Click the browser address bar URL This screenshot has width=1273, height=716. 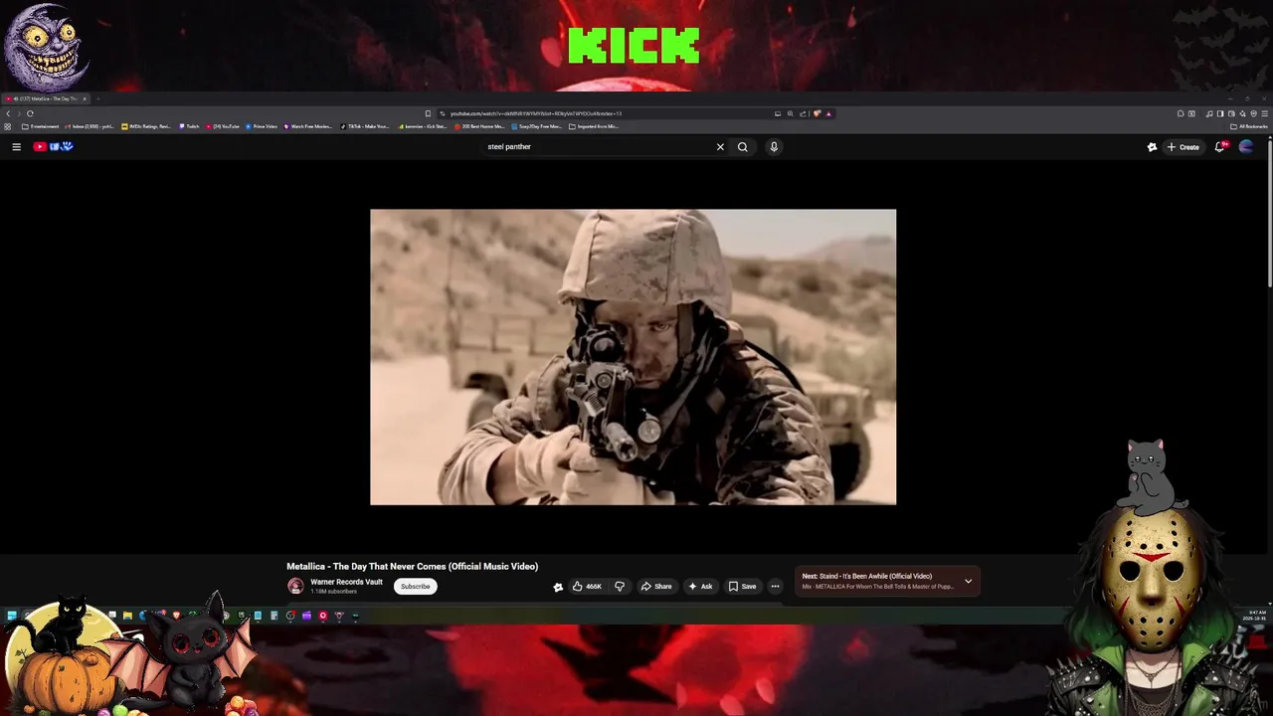point(536,113)
